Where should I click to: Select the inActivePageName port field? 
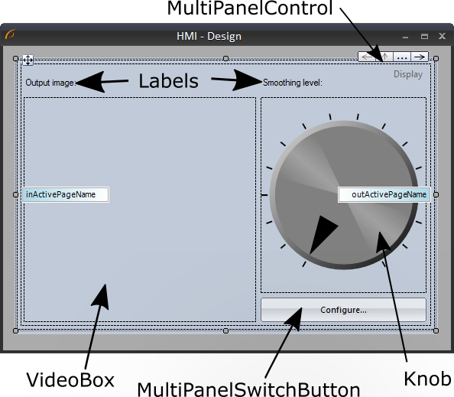pyautogui.click(x=66, y=194)
